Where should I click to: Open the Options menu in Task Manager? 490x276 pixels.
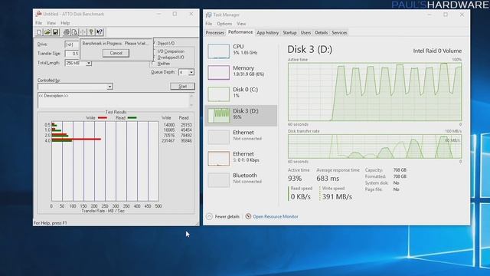224,24
